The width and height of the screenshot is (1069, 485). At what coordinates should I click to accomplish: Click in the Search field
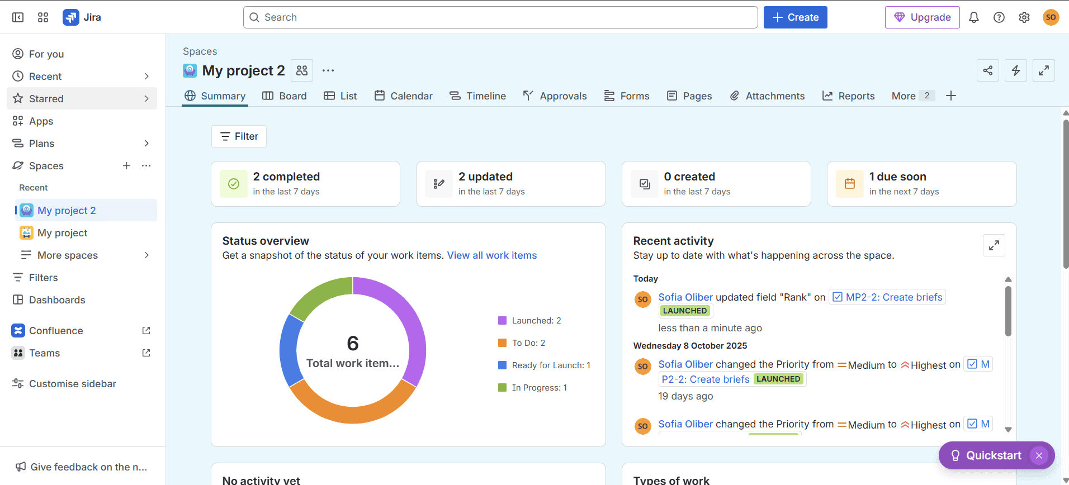click(500, 17)
